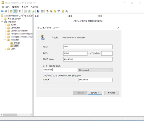
Task: Click the Create new user toolbar icon
Action: [x=47, y=11]
